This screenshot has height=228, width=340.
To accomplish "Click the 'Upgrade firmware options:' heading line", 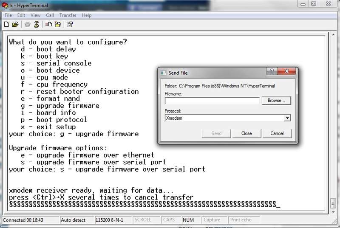I will click(58, 148).
